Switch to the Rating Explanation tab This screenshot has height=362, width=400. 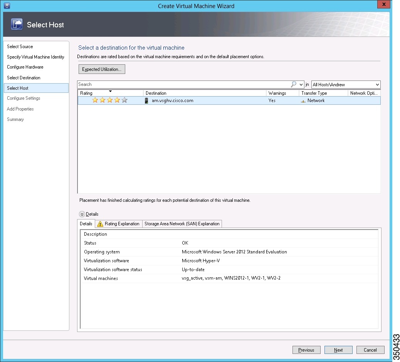[119, 224]
